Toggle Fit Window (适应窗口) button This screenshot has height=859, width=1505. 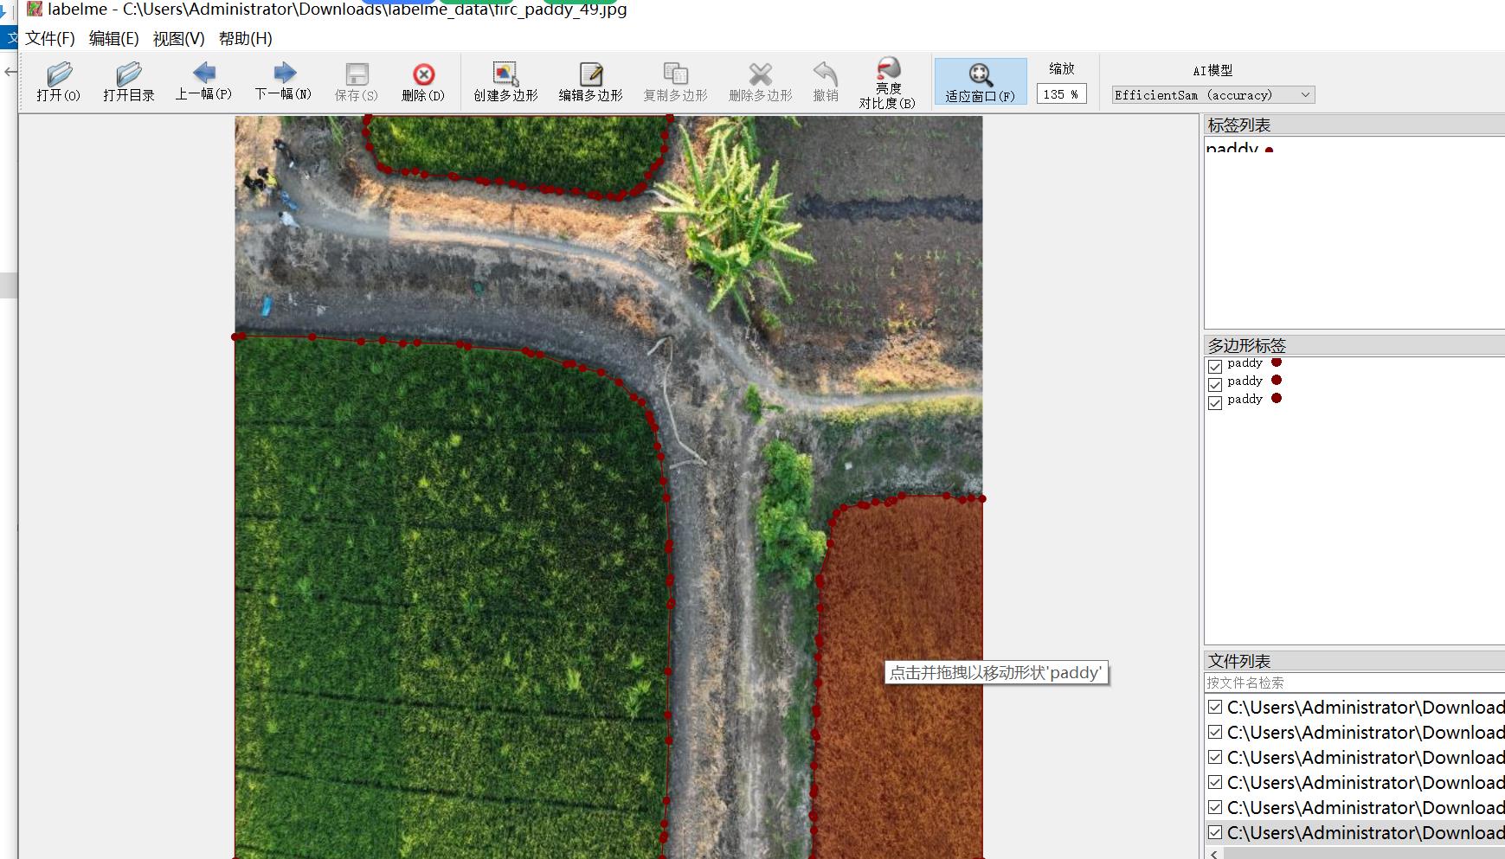980,81
